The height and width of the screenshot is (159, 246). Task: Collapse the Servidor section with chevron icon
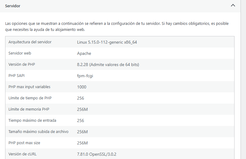coord(233,5)
